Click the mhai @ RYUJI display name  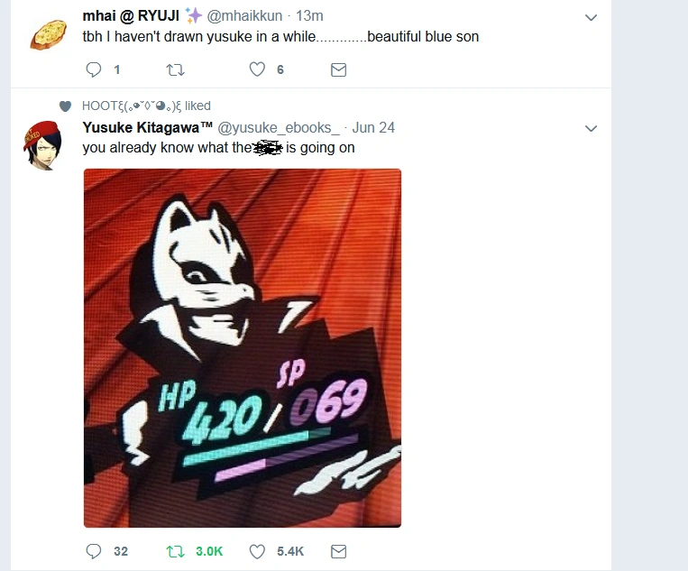coord(131,16)
